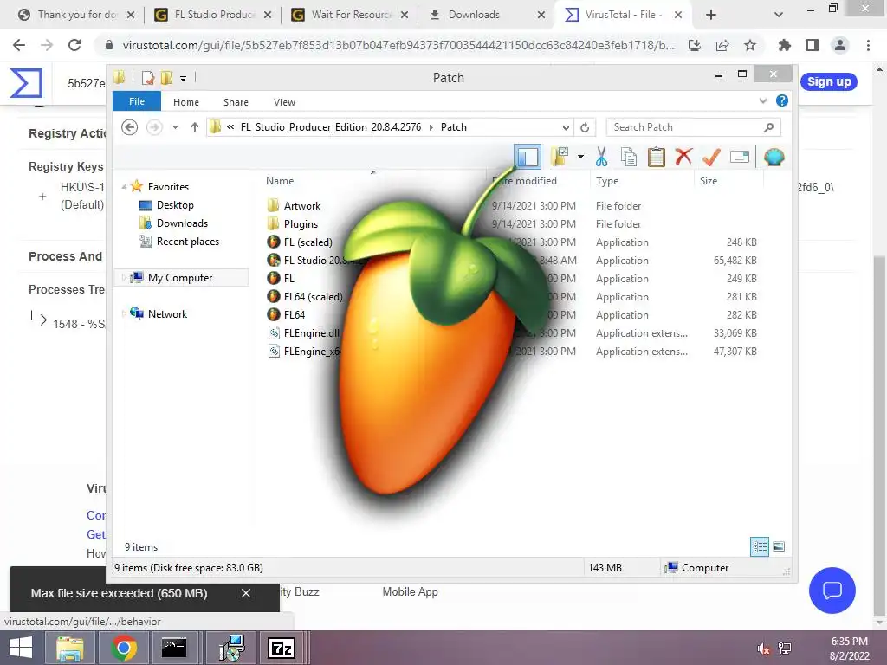Switch to details view icon

coord(760,547)
